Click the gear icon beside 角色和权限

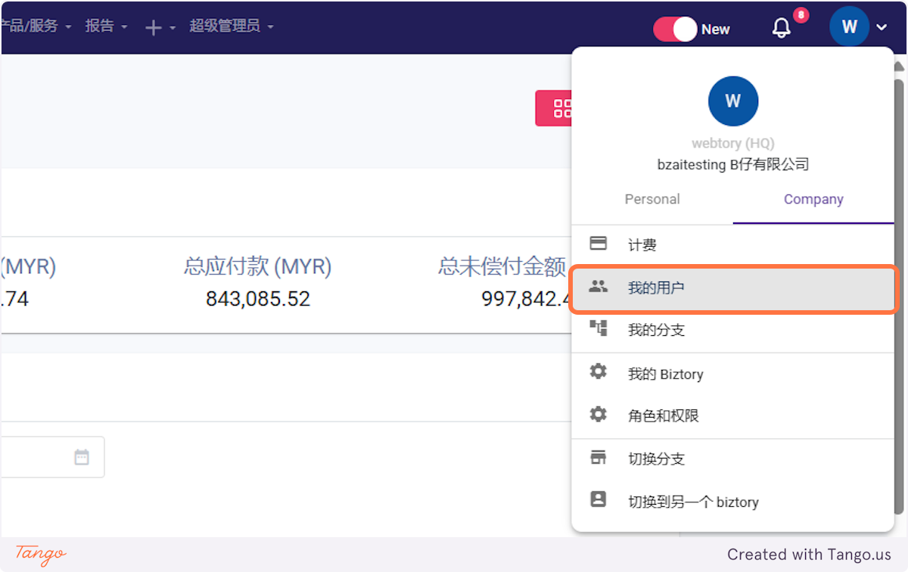598,415
